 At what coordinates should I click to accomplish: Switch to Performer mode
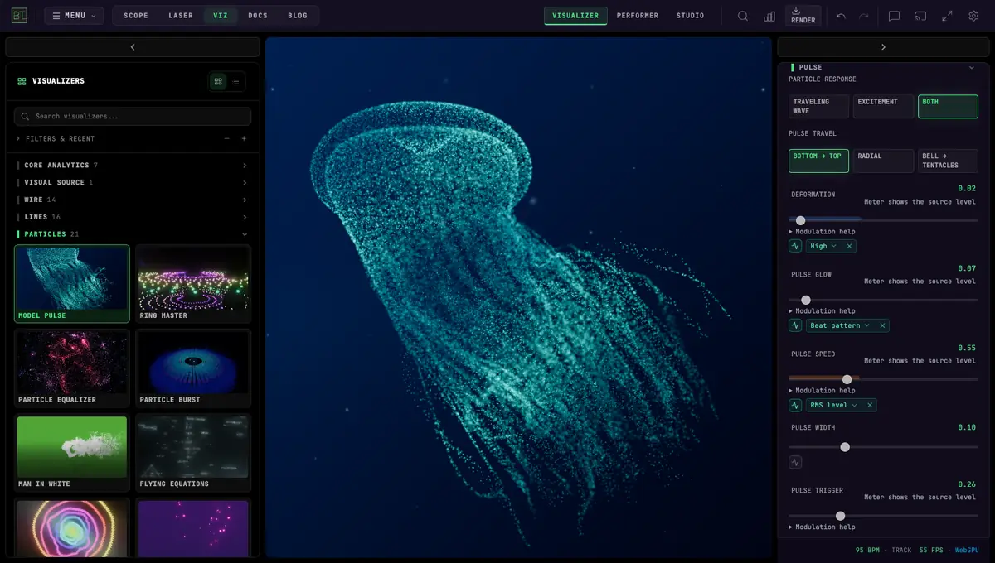[x=638, y=16]
